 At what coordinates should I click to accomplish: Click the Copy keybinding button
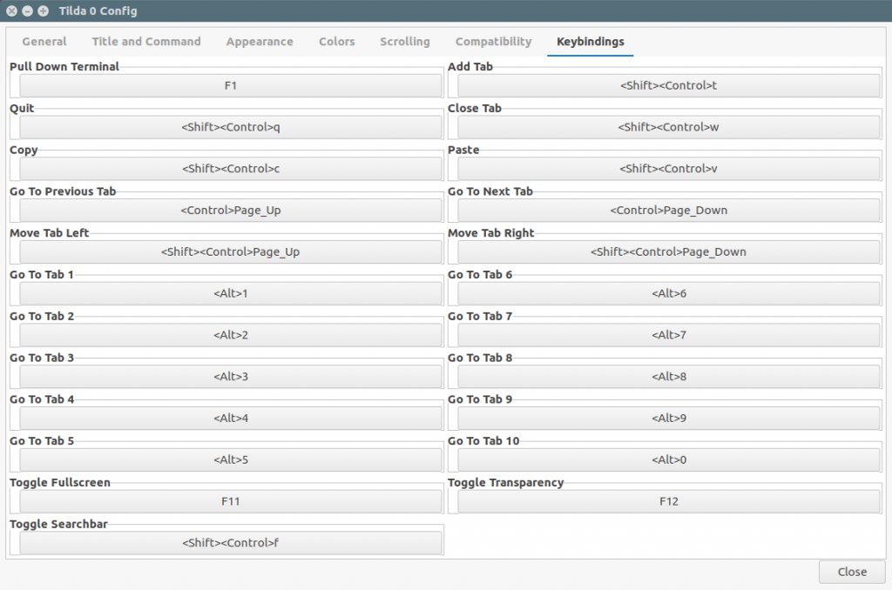[231, 169]
